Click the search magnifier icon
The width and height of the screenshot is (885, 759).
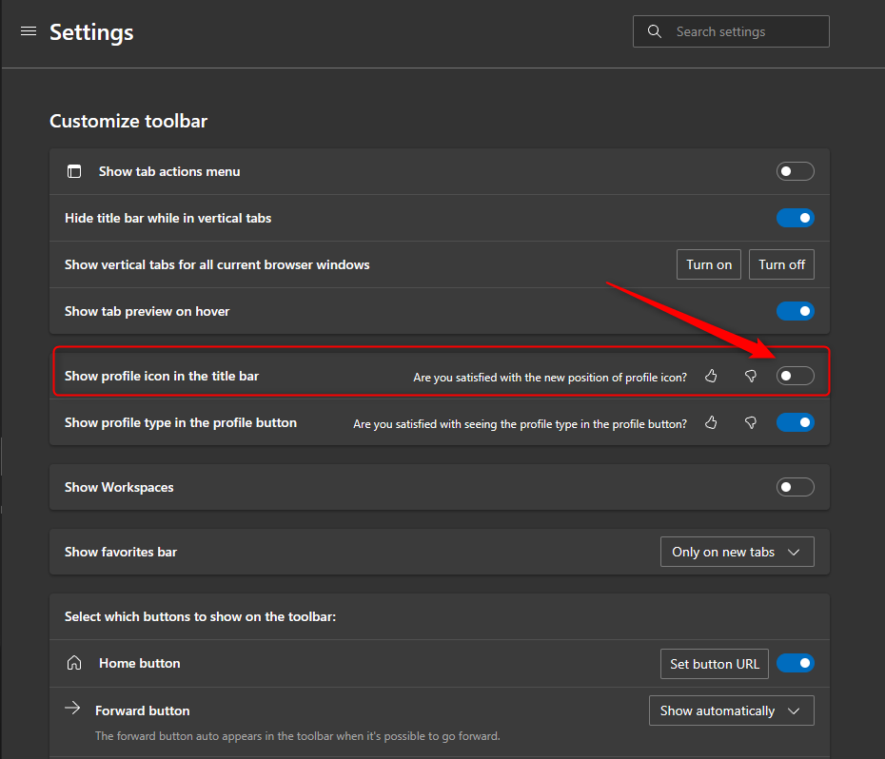pos(654,30)
